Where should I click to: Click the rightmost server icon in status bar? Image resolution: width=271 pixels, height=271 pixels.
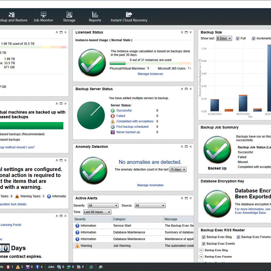tap(101, 267)
